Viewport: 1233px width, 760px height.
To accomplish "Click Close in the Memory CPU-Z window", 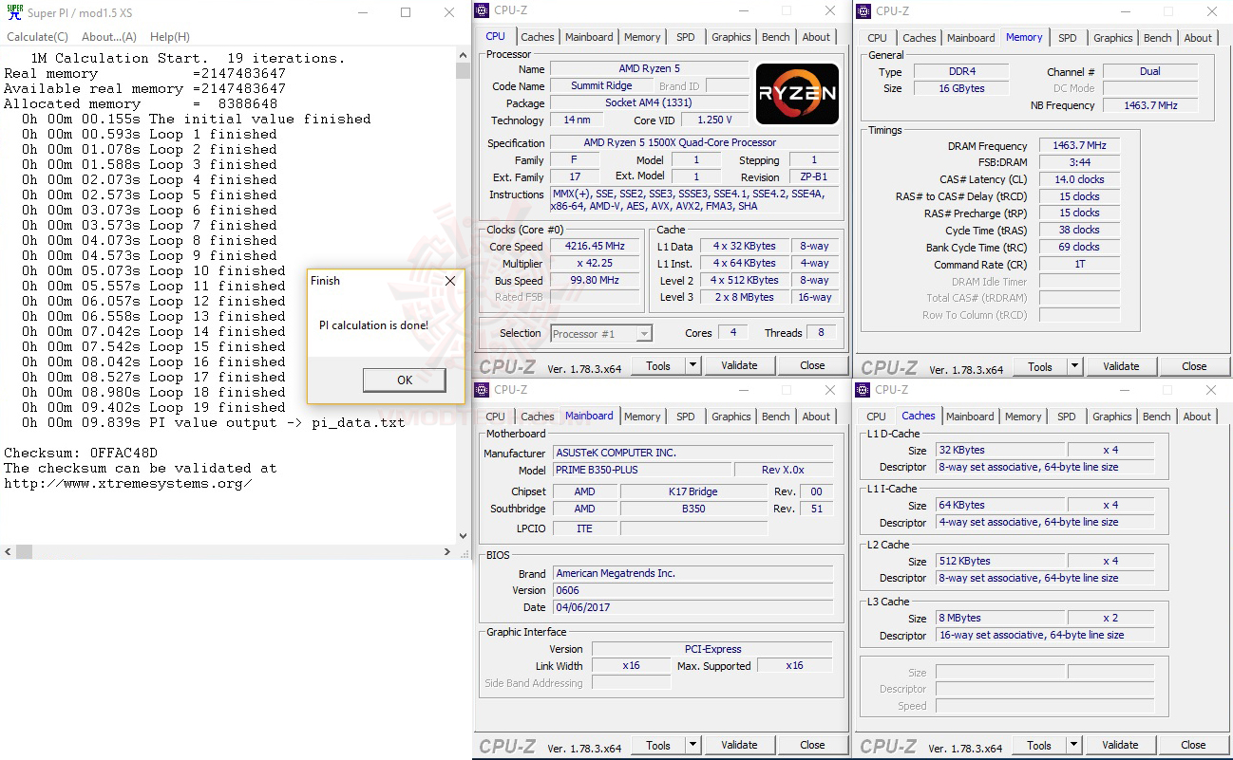I will pyautogui.click(x=1194, y=365).
